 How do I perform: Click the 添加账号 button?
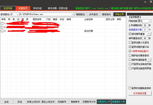pos(62,102)
